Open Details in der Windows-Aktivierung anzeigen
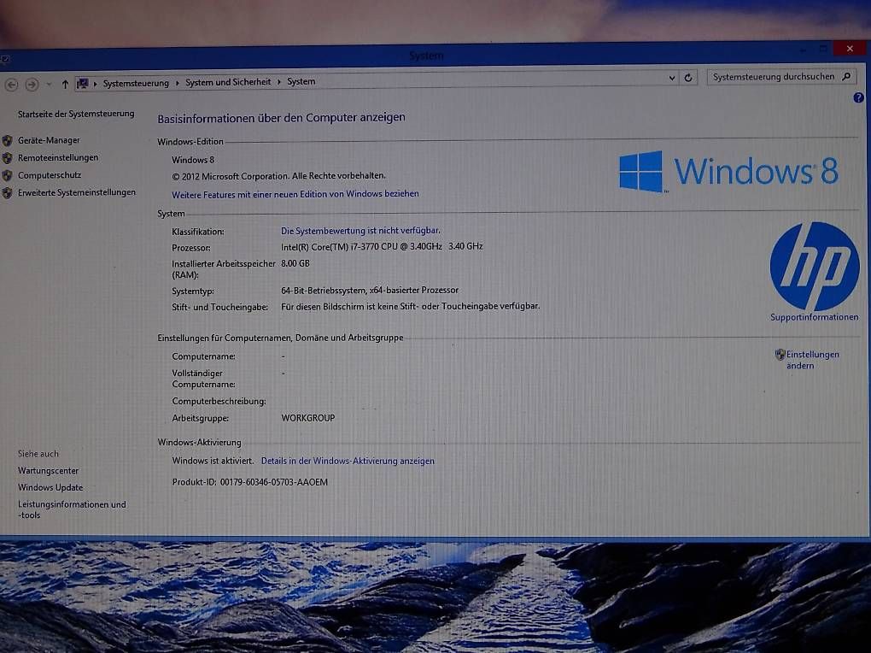Viewport: 871px width, 653px height. pyautogui.click(x=348, y=461)
